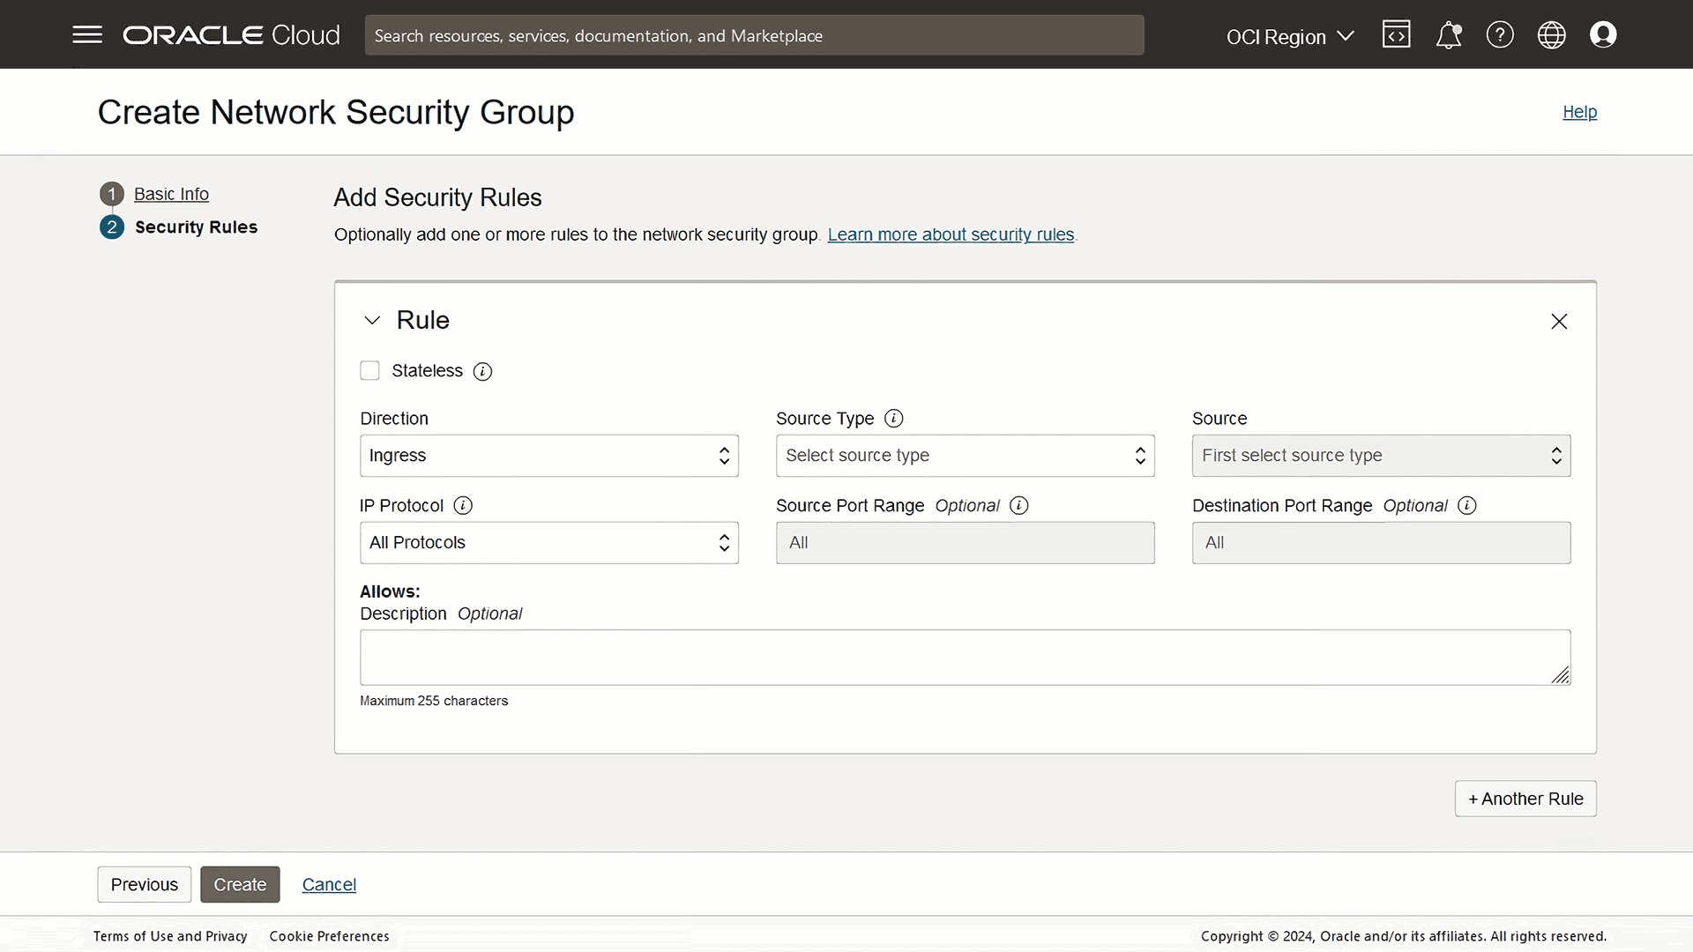Open the help question mark icon
This screenshot has height=952, width=1693.
(x=1500, y=34)
